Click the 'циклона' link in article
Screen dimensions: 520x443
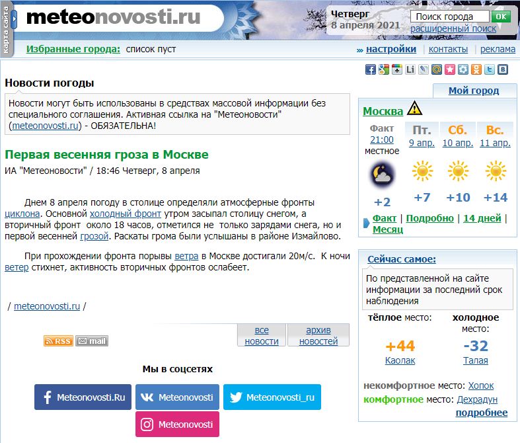tap(22, 214)
